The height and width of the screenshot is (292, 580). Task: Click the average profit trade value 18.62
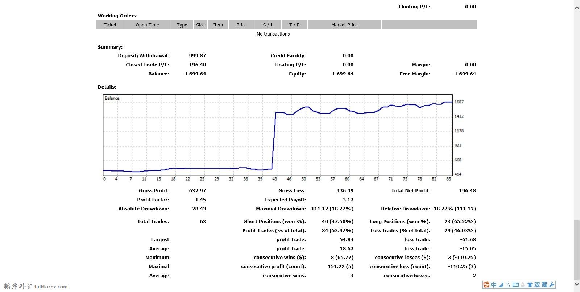(x=347, y=248)
